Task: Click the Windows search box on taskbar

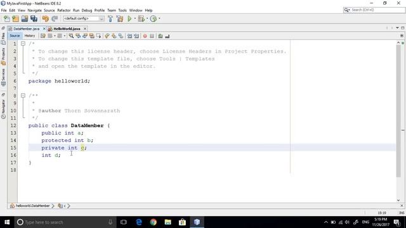Action: [x=65, y=222]
